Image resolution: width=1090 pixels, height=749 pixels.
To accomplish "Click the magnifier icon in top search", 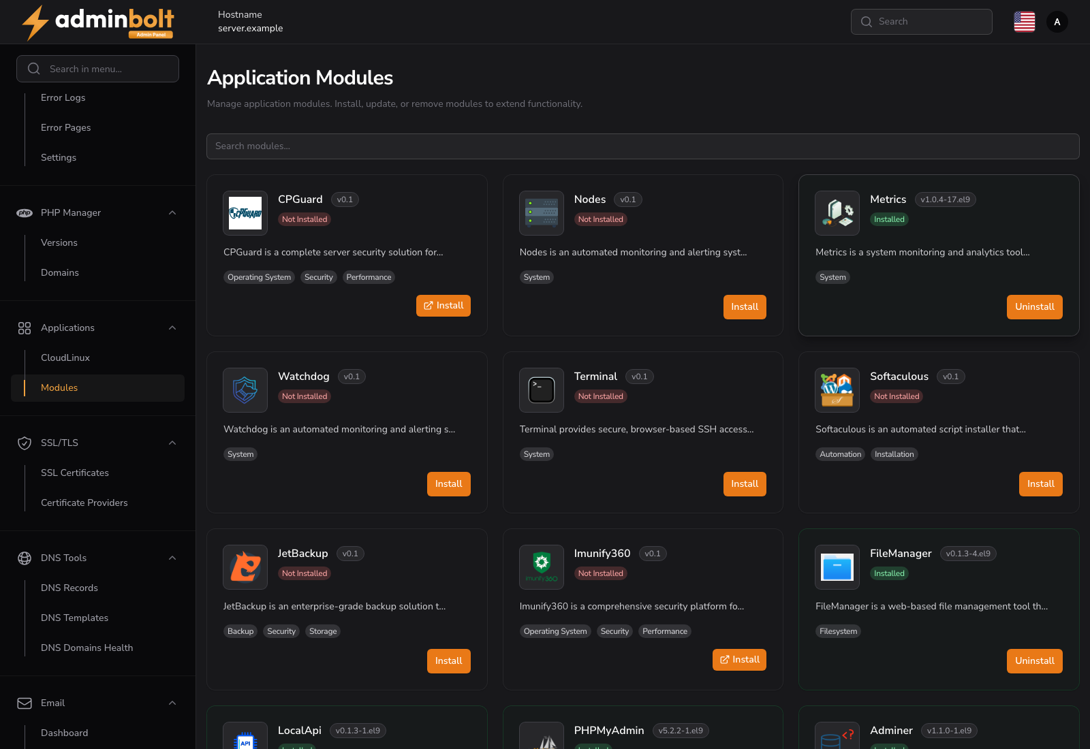I will [x=867, y=22].
